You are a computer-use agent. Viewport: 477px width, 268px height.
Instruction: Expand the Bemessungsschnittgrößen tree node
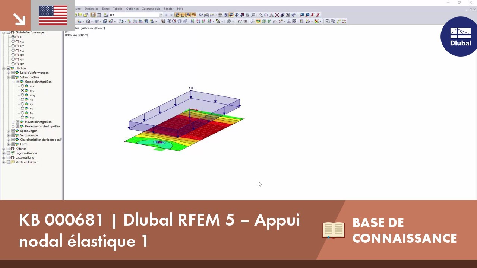13,126
